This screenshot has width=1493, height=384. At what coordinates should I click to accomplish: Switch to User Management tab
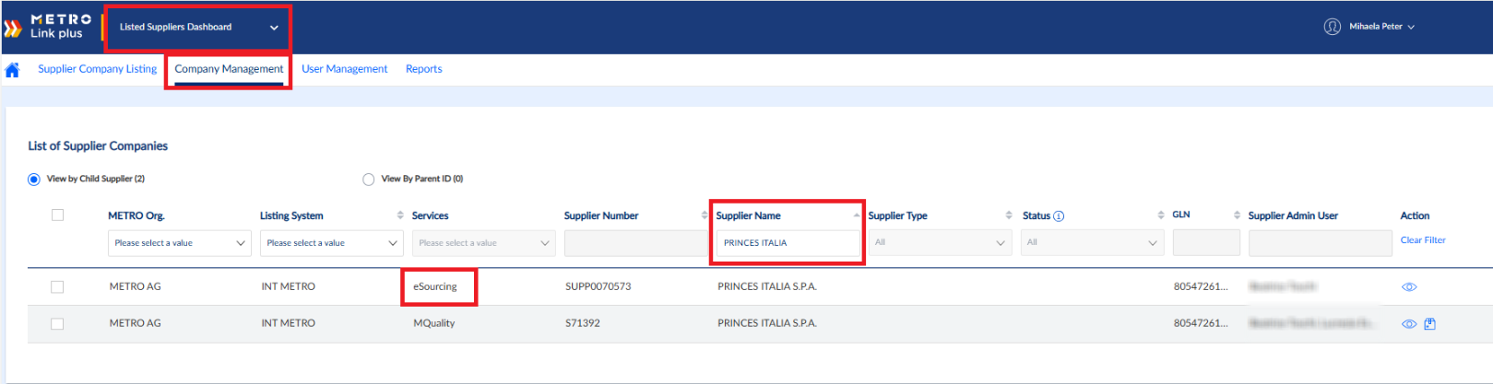pyautogui.click(x=344, y=69)
